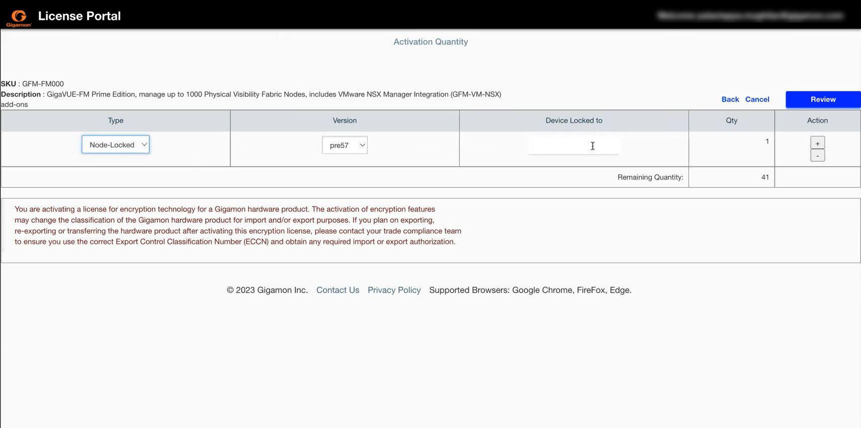Click the blurred welcome user text
The width and height of the screenshot is (861, 428).
[749, 16]
